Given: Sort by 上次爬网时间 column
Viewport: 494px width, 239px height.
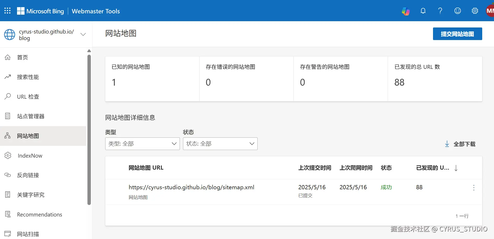Looking at the screenshot, I should pos(356,168).
